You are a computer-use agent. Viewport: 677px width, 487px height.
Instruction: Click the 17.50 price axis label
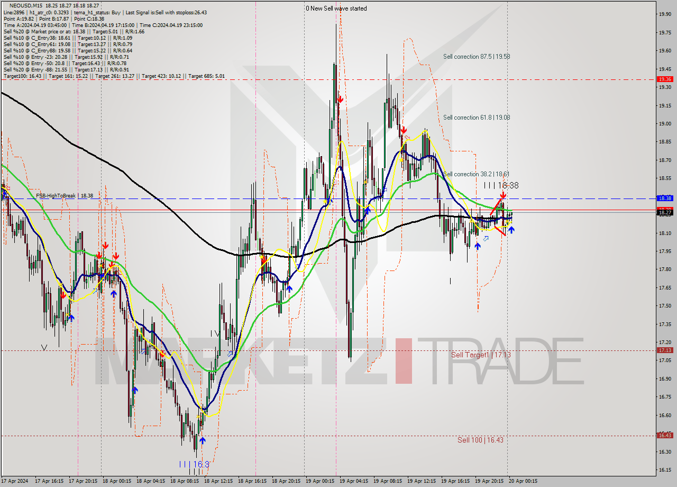coord(665,306)
